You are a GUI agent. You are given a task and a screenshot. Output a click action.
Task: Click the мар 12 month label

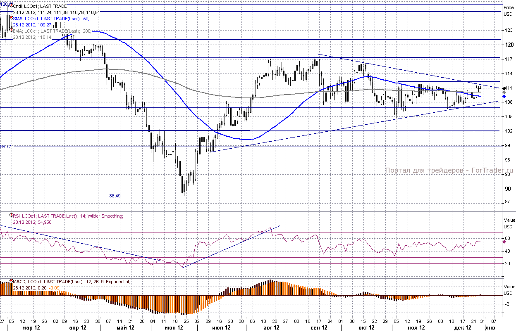coord(31,327)
